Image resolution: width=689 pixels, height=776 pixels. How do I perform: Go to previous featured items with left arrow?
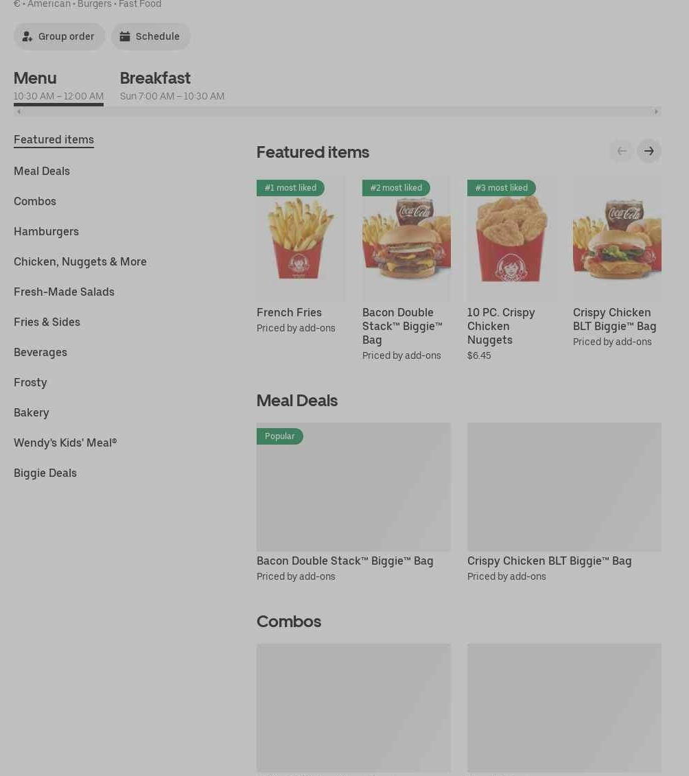point(622,151)
